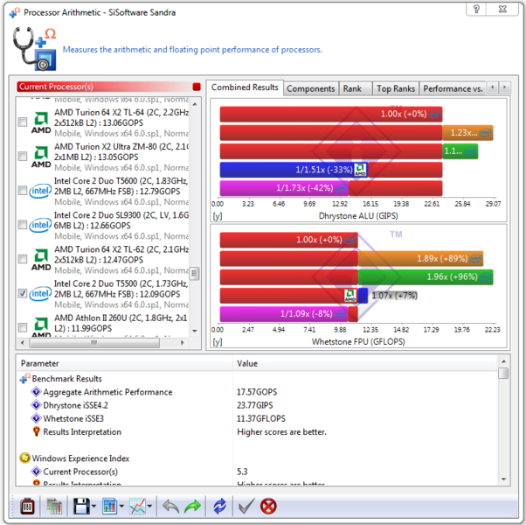Click the red Current Processor(s) color swatch

click(x=197, y=87)
